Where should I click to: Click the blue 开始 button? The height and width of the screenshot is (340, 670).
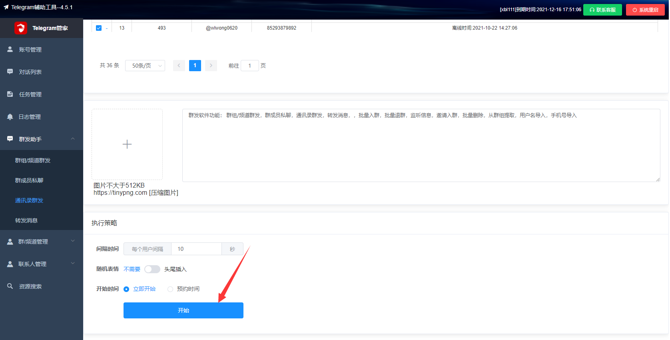point(183,310)
